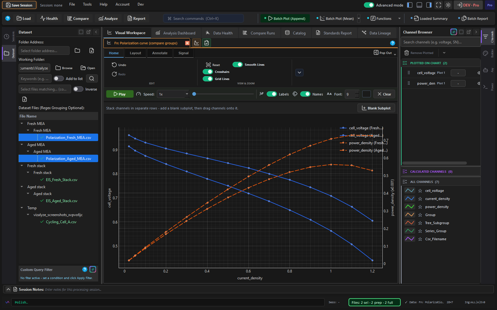Collapse the Fresh stack tree group
Image resolution: width=497 pixels, height=310 pixels.
click(x=22, y=166)
